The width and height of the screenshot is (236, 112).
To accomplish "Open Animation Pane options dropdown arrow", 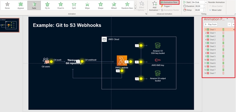I will (227, 19).
